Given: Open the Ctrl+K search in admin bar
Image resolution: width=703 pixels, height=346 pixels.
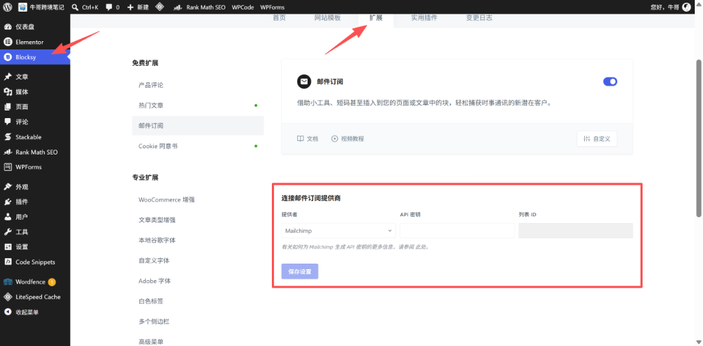Looking at the screenshot, I should click(x=84, y=7).
